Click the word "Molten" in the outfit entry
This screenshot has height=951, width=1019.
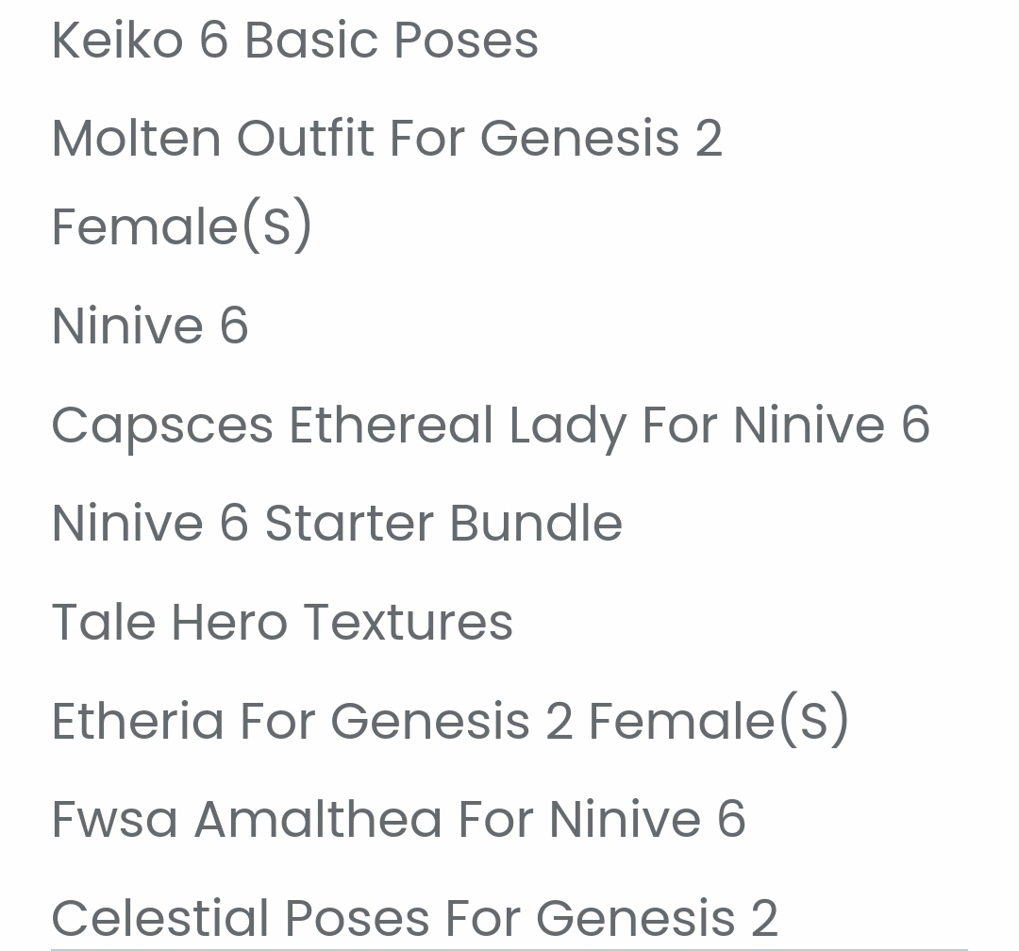coord(136,139)
